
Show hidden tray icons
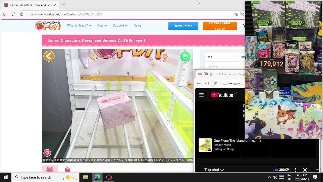coord(269,177)
